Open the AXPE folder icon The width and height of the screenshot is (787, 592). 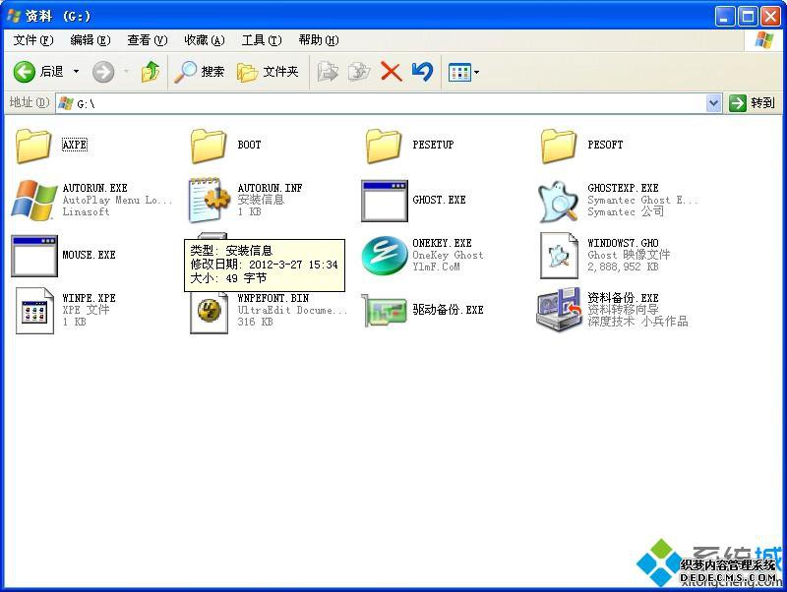pos(33,146)
